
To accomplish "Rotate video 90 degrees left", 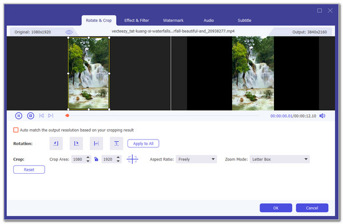I will click(x=56, y=143).
